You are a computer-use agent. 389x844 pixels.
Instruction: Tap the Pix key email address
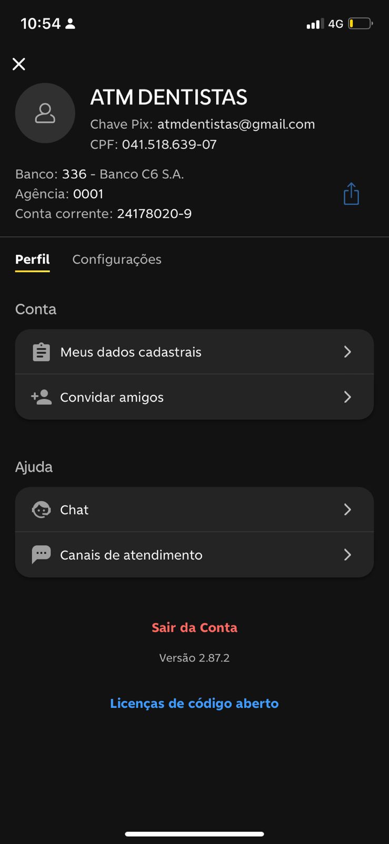click(x=236, y=124)
